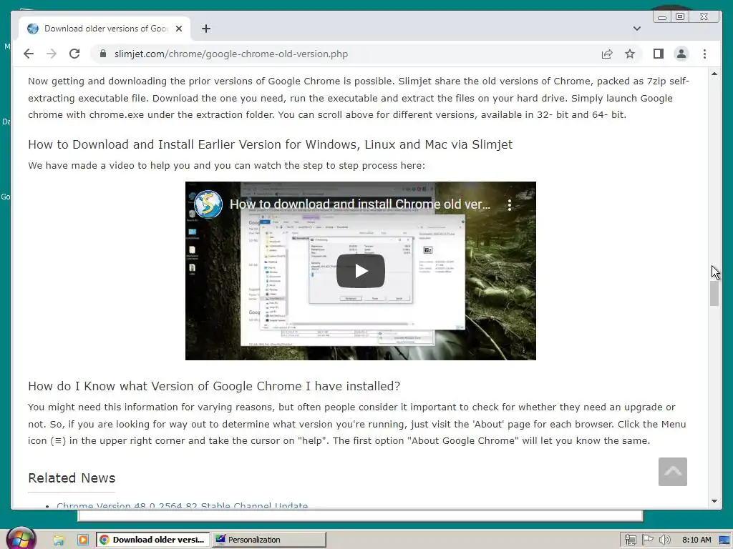Go back to the previous page
Viewport: 733px width, 549px height.
pyautogui.click(x=29, y=54)
